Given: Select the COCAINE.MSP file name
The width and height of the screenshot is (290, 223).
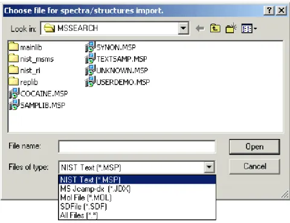Looking at the screenshot, I should pos(44,94).
